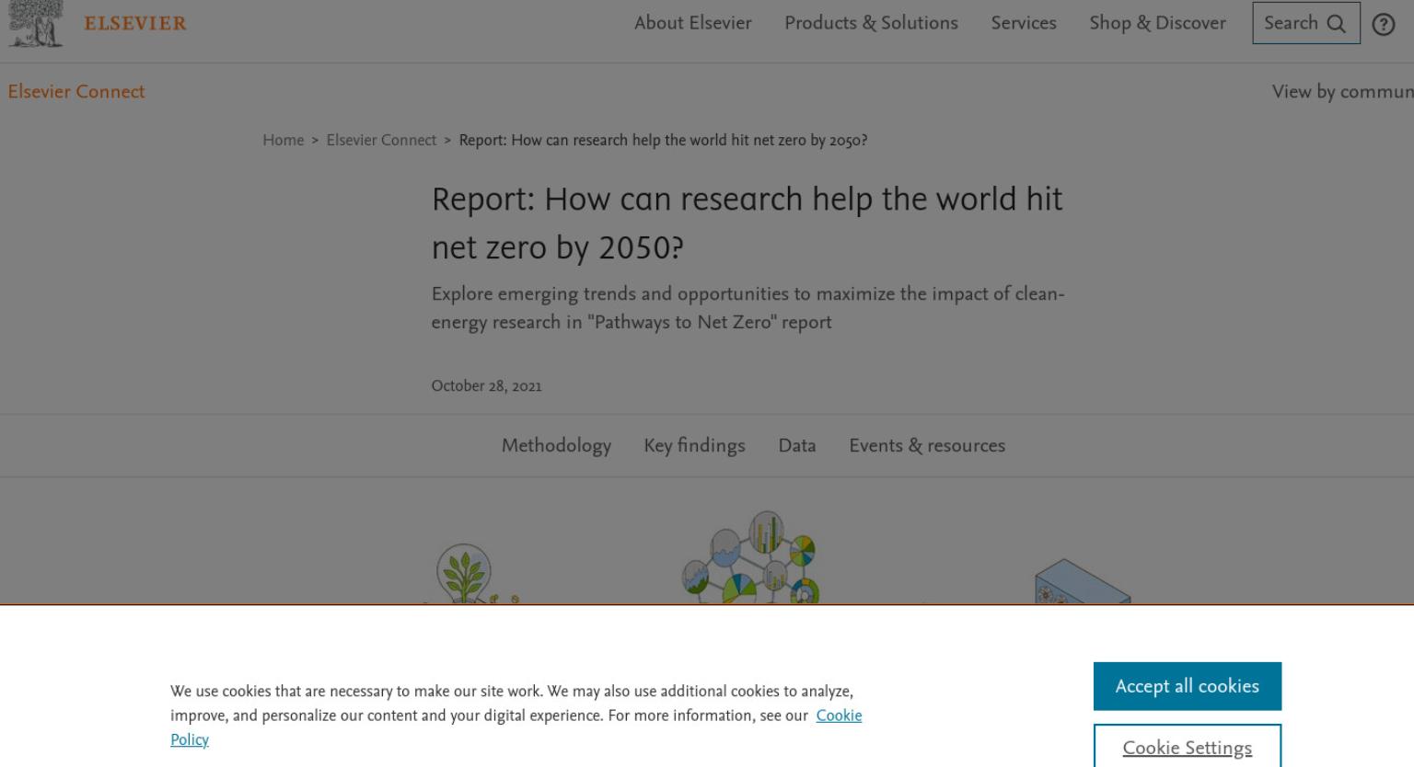The image size is (1414, 767).
Task: Click the ELSEVIER wordmark in the header
Action: [x=135, y=23]
